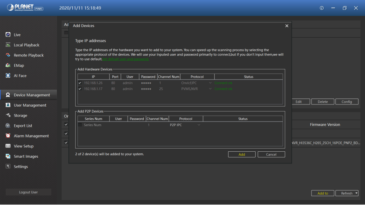Open Set default user and password link
Image resolution: width=365 pixels, height=205 pixels.
point(125,59)
